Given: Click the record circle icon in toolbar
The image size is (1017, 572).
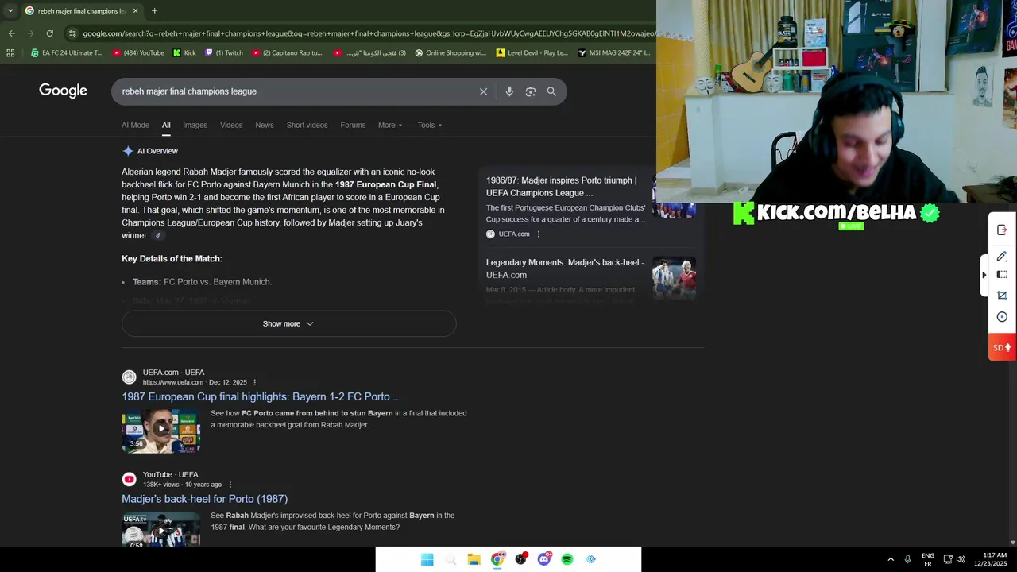Looking at the screenshot, I should tap(1002, 317).
